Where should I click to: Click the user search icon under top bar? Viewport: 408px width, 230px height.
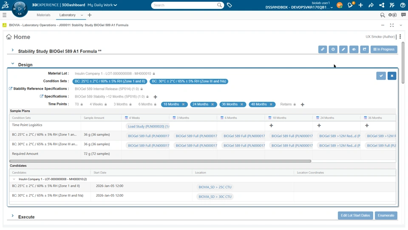click(382, 15)
